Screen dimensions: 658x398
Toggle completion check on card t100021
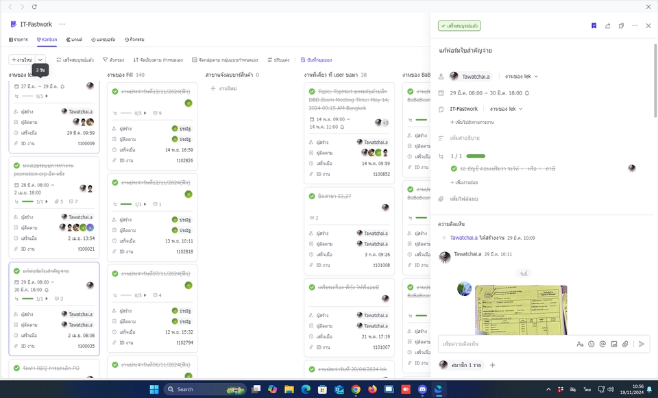pyautogui.click(x=16, y=166)
